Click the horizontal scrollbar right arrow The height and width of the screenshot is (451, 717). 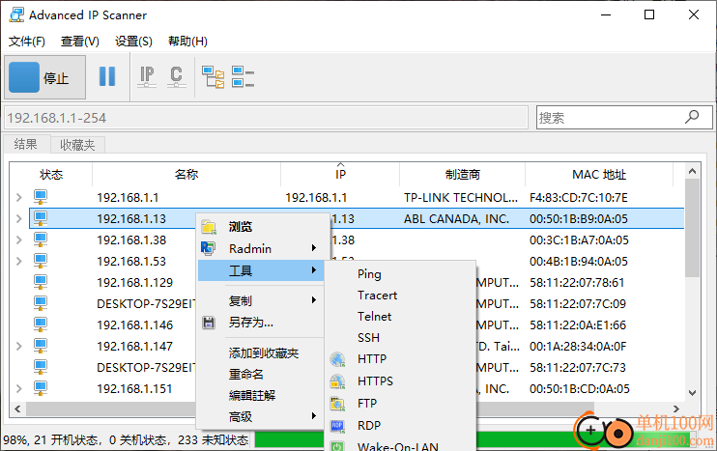676,409
